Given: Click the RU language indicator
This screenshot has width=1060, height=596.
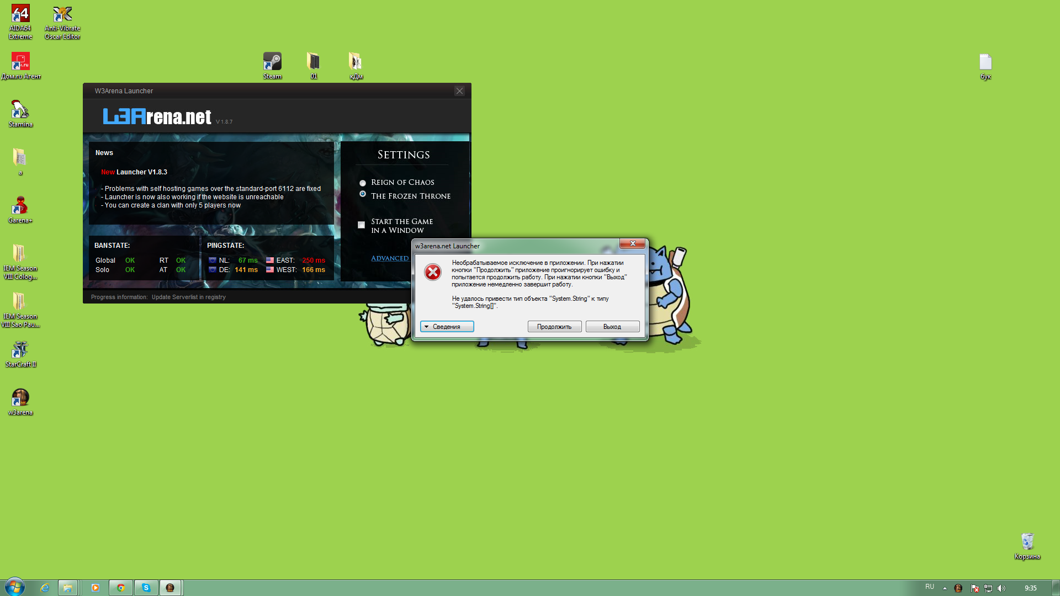Looking at the screenshot, I should 930,587.
